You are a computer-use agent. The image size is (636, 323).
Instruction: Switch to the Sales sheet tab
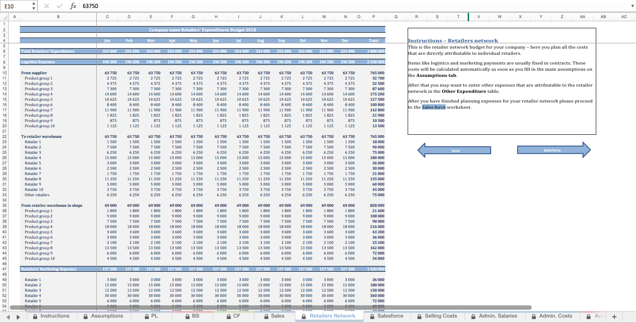274,316
